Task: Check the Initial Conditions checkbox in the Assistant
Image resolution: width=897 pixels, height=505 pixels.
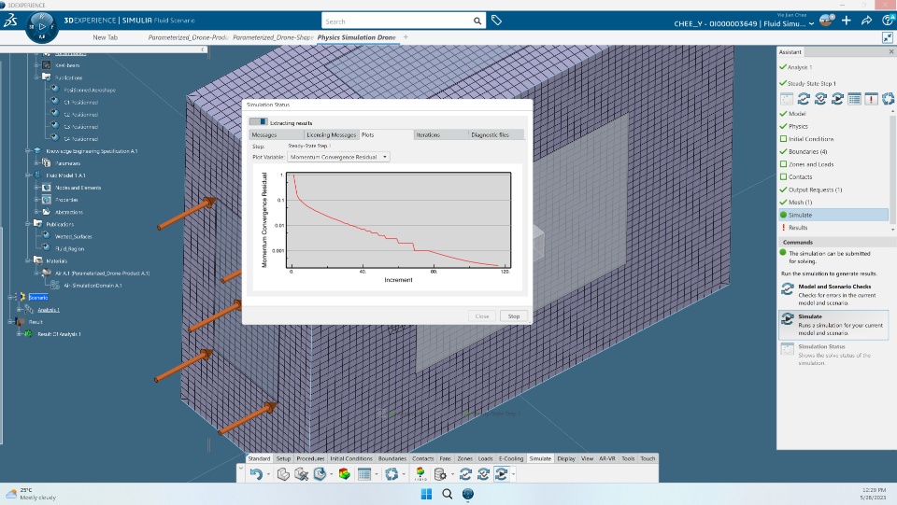Action: [783, 139]
